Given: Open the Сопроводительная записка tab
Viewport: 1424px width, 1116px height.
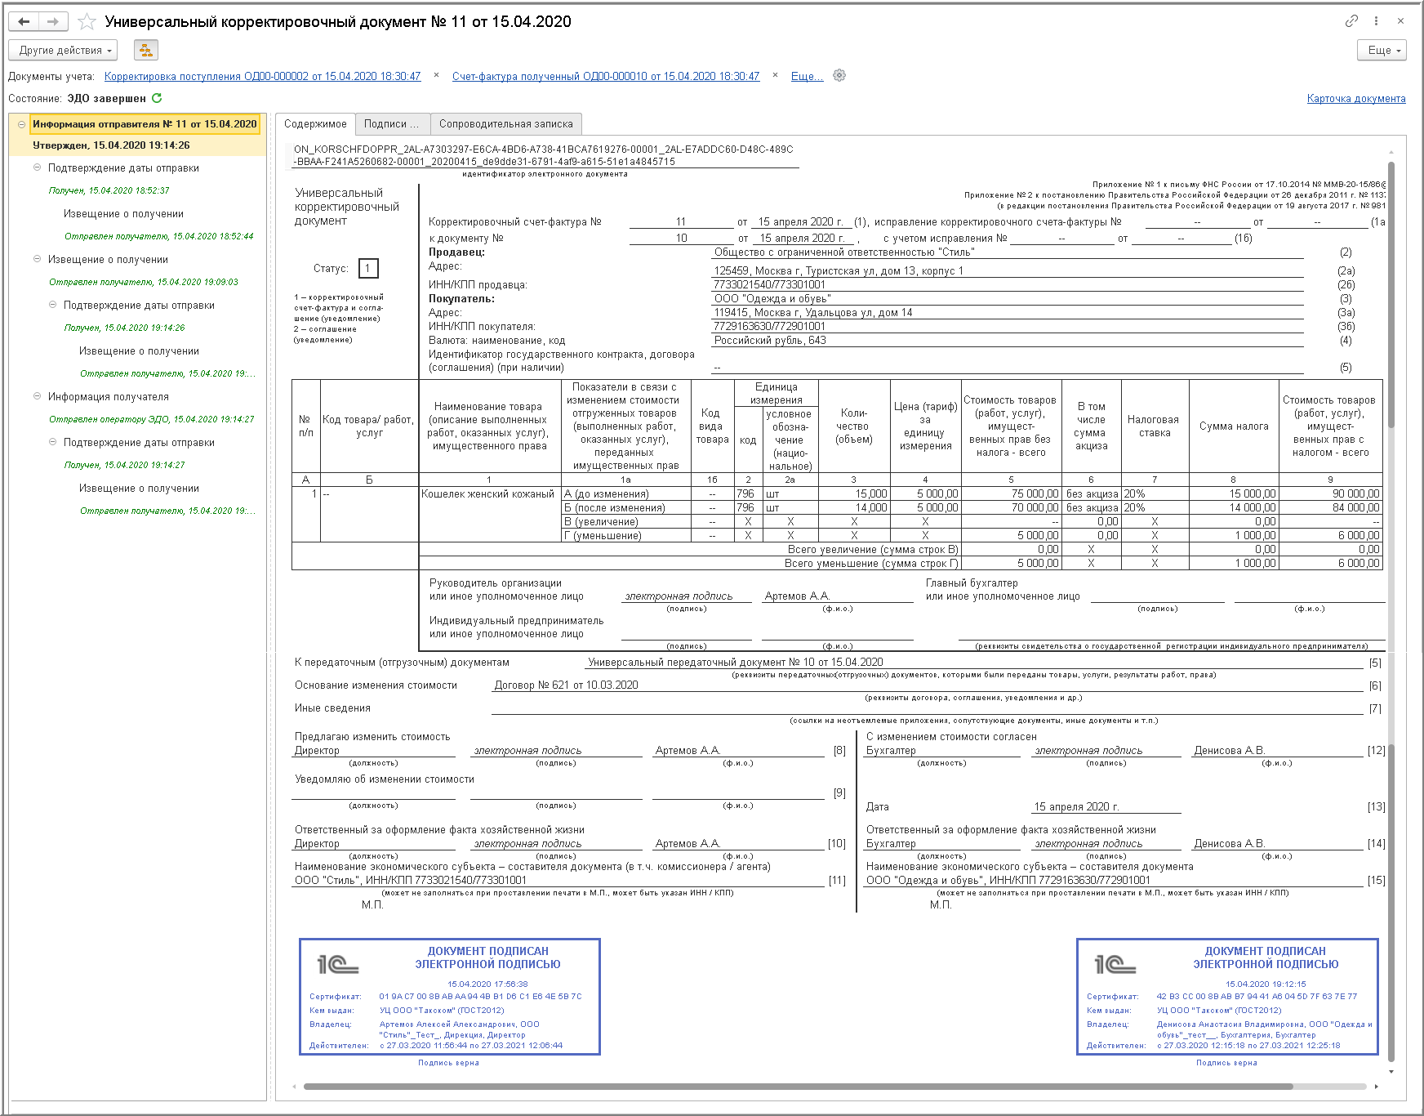Looking at the screenshot, I should point(506,124).
